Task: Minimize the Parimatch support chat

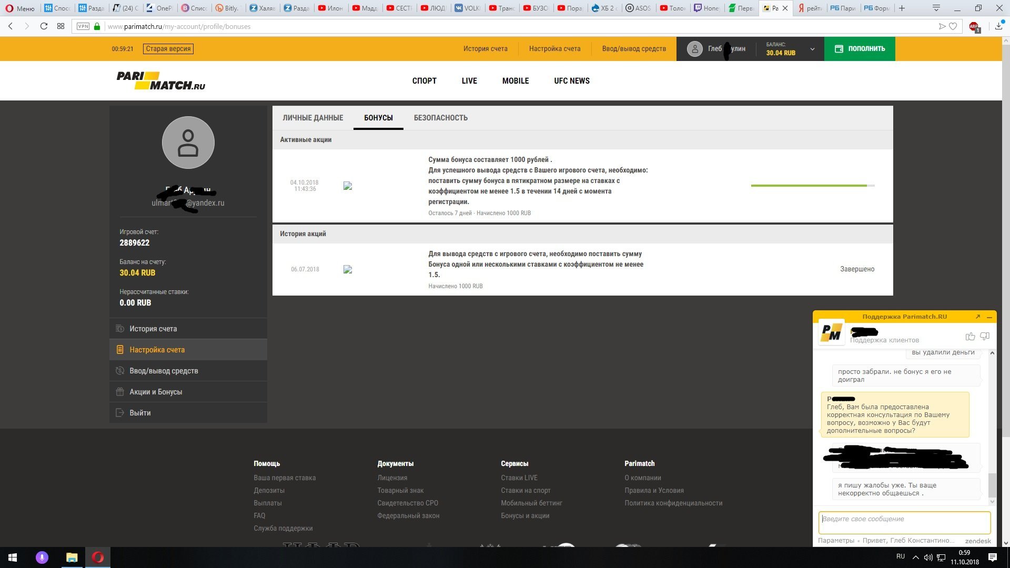Action: (989, 317)
